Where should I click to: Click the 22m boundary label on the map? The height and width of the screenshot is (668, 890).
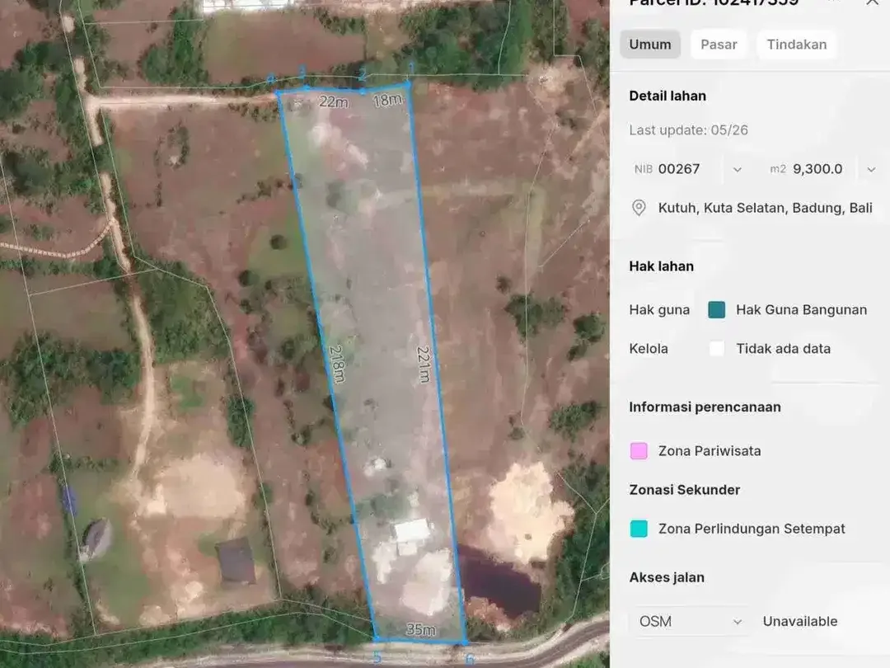pyautogui.click(x=333, y=101)
